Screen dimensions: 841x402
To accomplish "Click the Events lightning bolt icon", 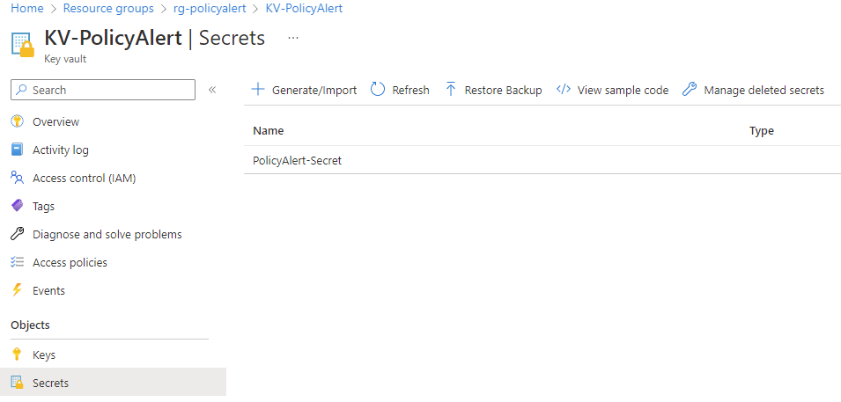I will click(x=17, y=290).
